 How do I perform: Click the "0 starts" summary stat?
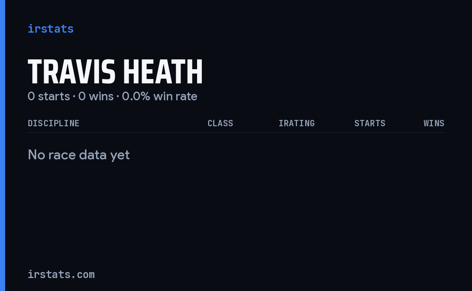coord(49,96)
